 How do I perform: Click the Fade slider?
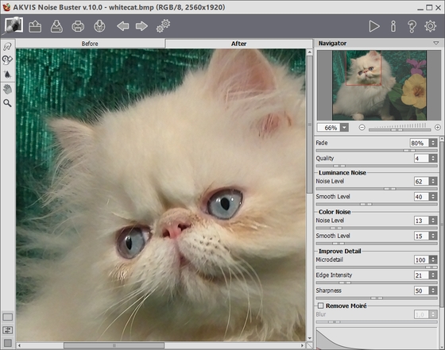pos(377,151)
